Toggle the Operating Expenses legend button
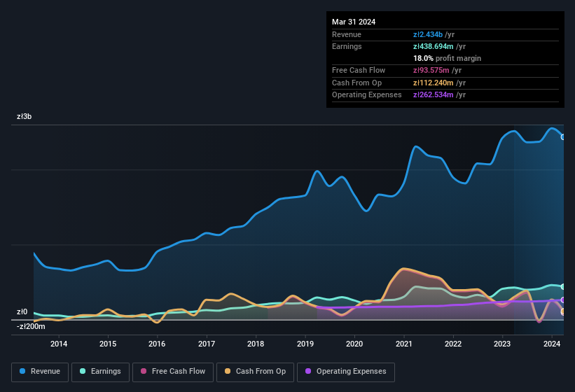The height and width of the screenshot is (392, 575). point(346,372)
